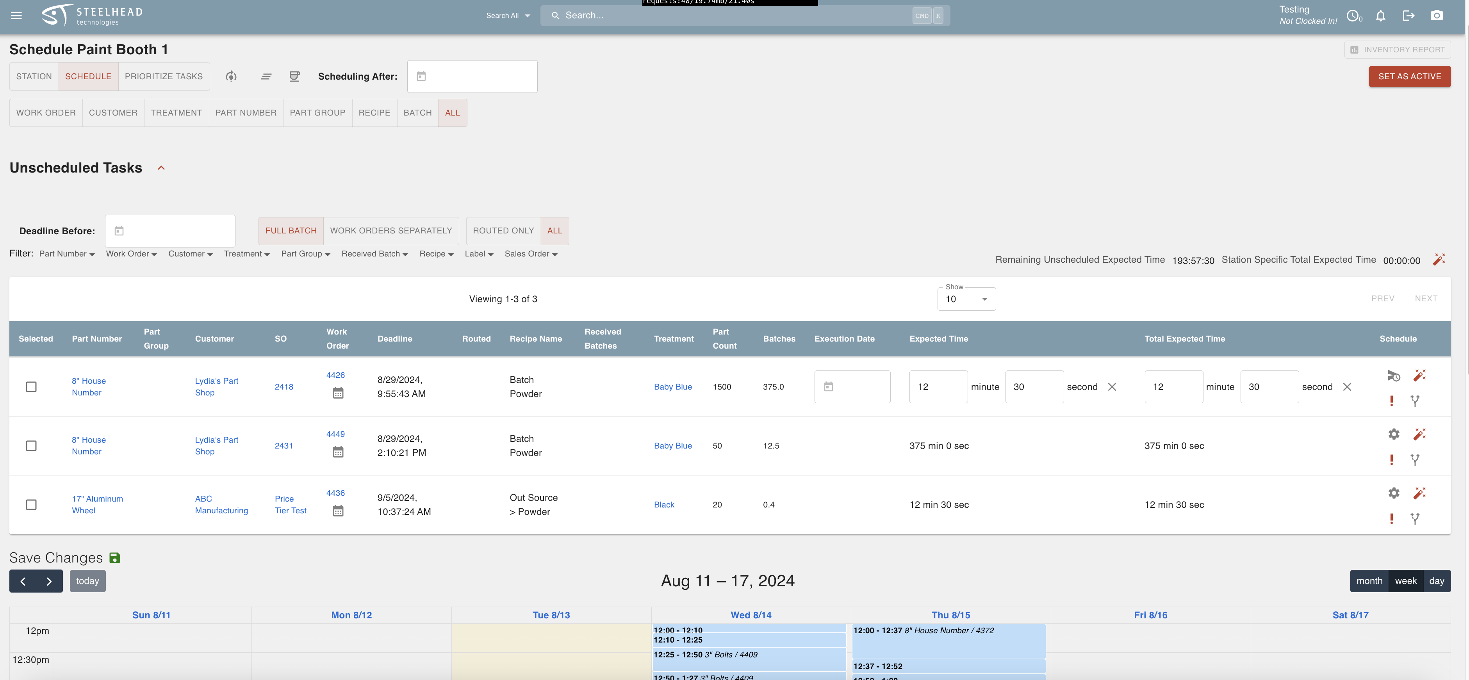Toggle ALL next to Routed Only
The image size is (1469, 680).
555,231
